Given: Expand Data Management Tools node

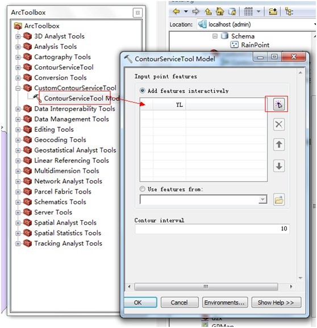Looking at the screenshot, I should pos(18,119).
